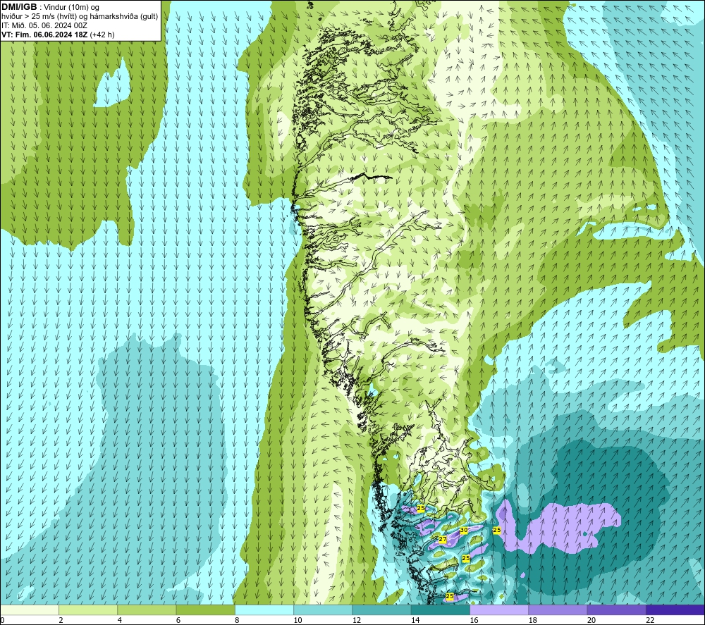Click the pale yellow 0–2 m/s legend swatch
705x625 pixels.
30,609
